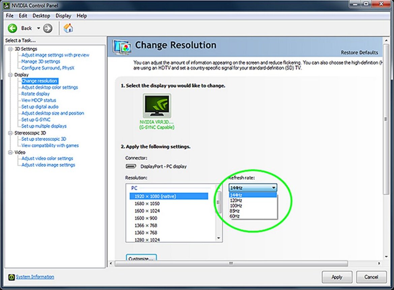The image size is (394, 290).
Task: Open Rotate display
Action: 35,94
